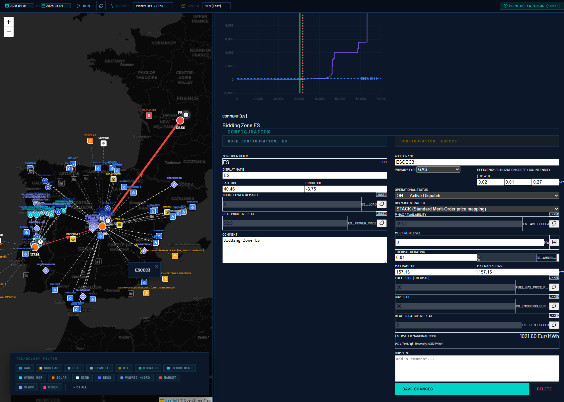Open the Leaflet attribution link

coord(171,400)
